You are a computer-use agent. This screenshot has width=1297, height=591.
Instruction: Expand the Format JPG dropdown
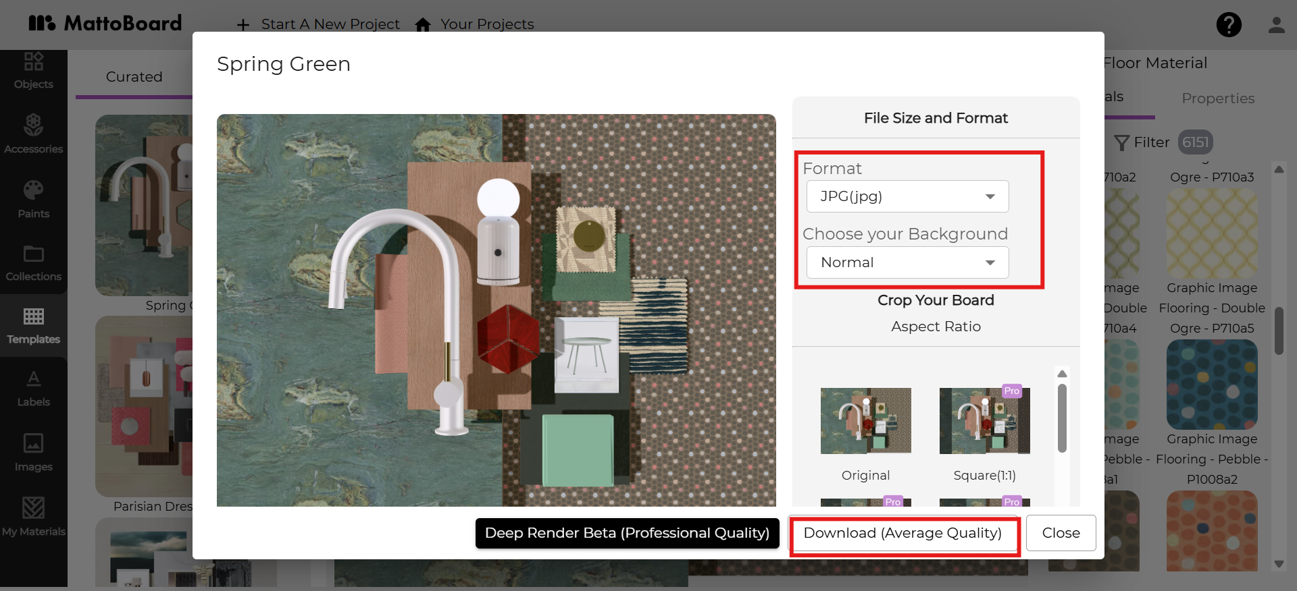907,196
